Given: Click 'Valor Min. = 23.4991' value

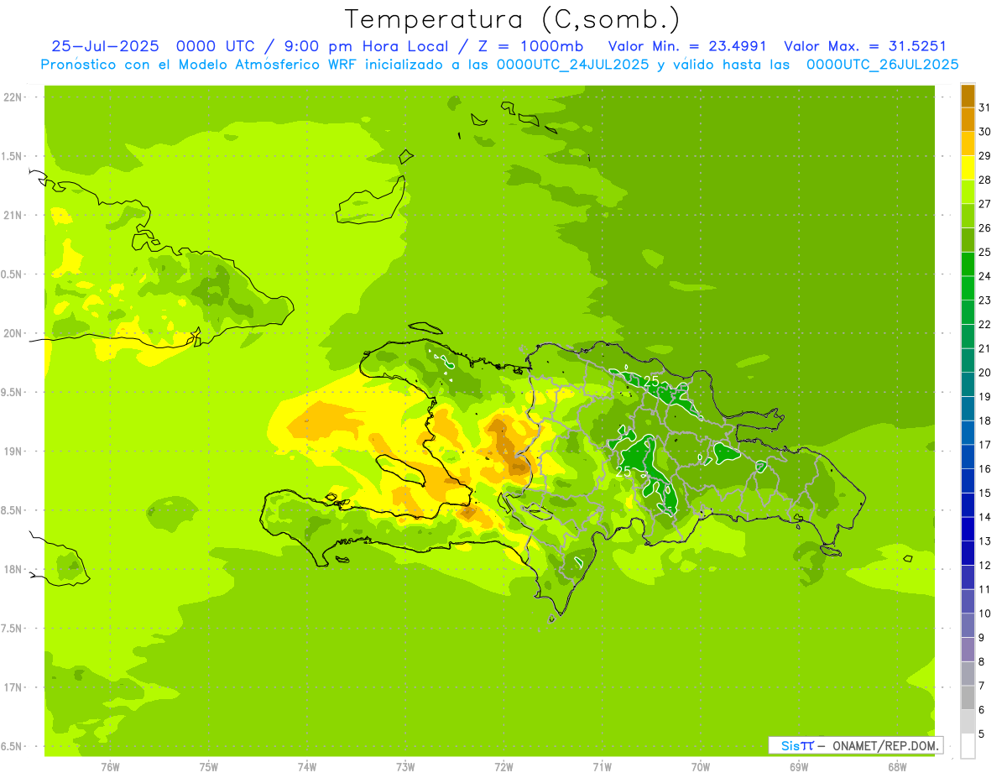Looking at the screenshot, I should [x=687, y=46].
